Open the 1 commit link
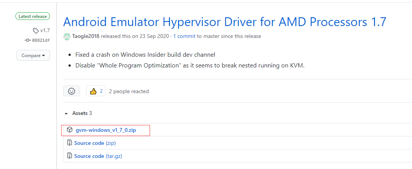This screenshot has height=169, width=412. click(184, 36)
